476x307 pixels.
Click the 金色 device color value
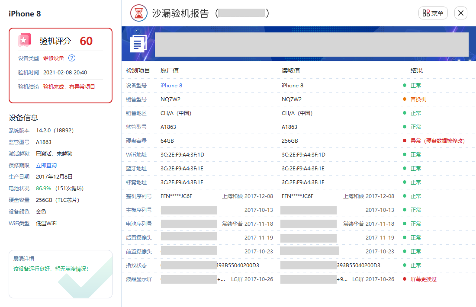(41, 212)
